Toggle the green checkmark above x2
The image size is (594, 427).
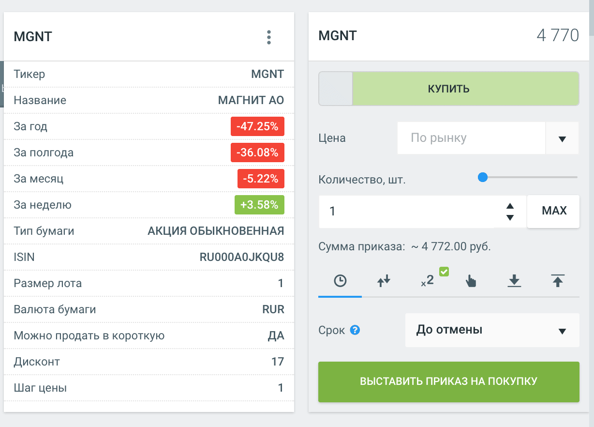coord(444,272)
